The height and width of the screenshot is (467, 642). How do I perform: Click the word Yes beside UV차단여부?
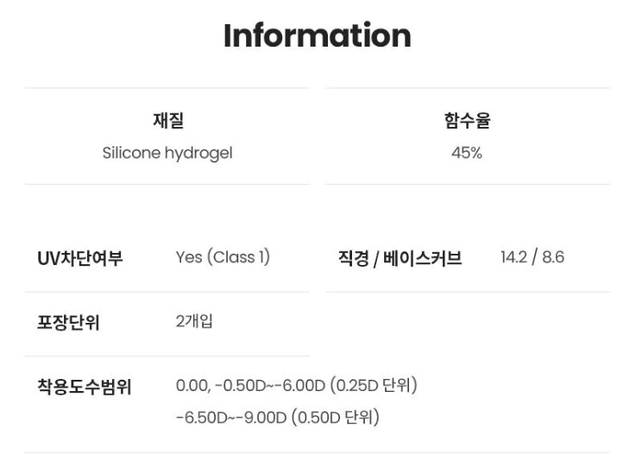[x=189, y=257]
